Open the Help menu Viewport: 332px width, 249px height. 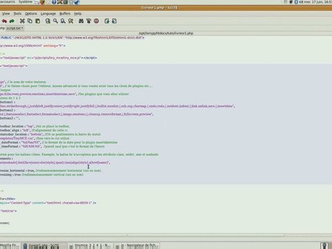click(77, 14)
